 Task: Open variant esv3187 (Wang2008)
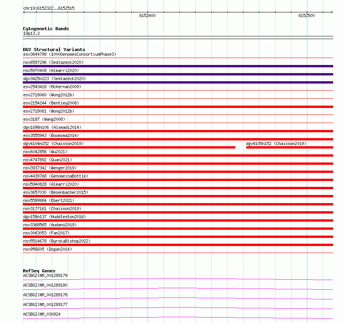[44, 119]
